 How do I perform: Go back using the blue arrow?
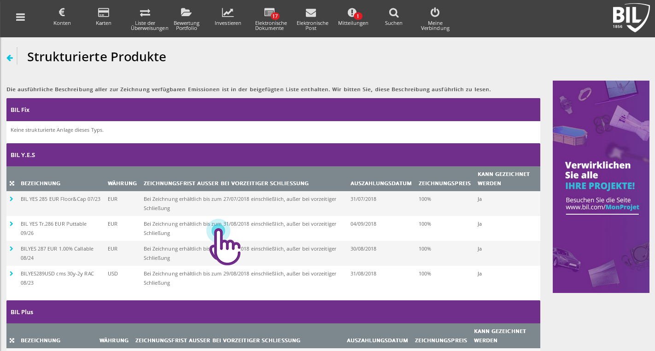point(10,58)
